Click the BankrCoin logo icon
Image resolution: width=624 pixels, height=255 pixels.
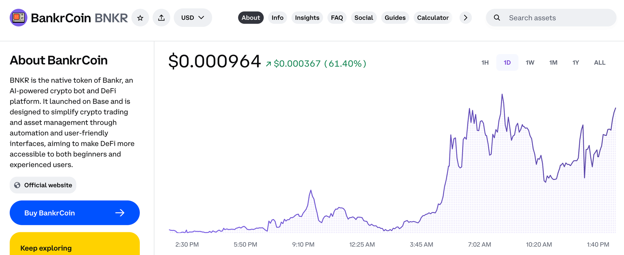point(18,18)
